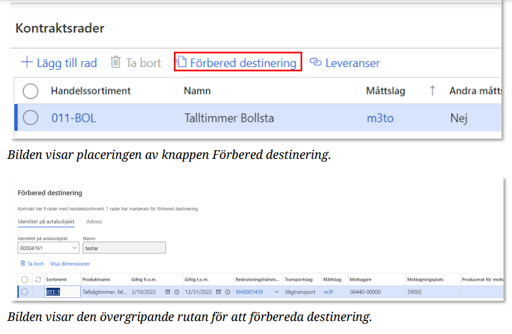Open the calendar picker for Giltig t.o.m.
Image resolution: width=512 pixels, height=334 pixels.
220,292
